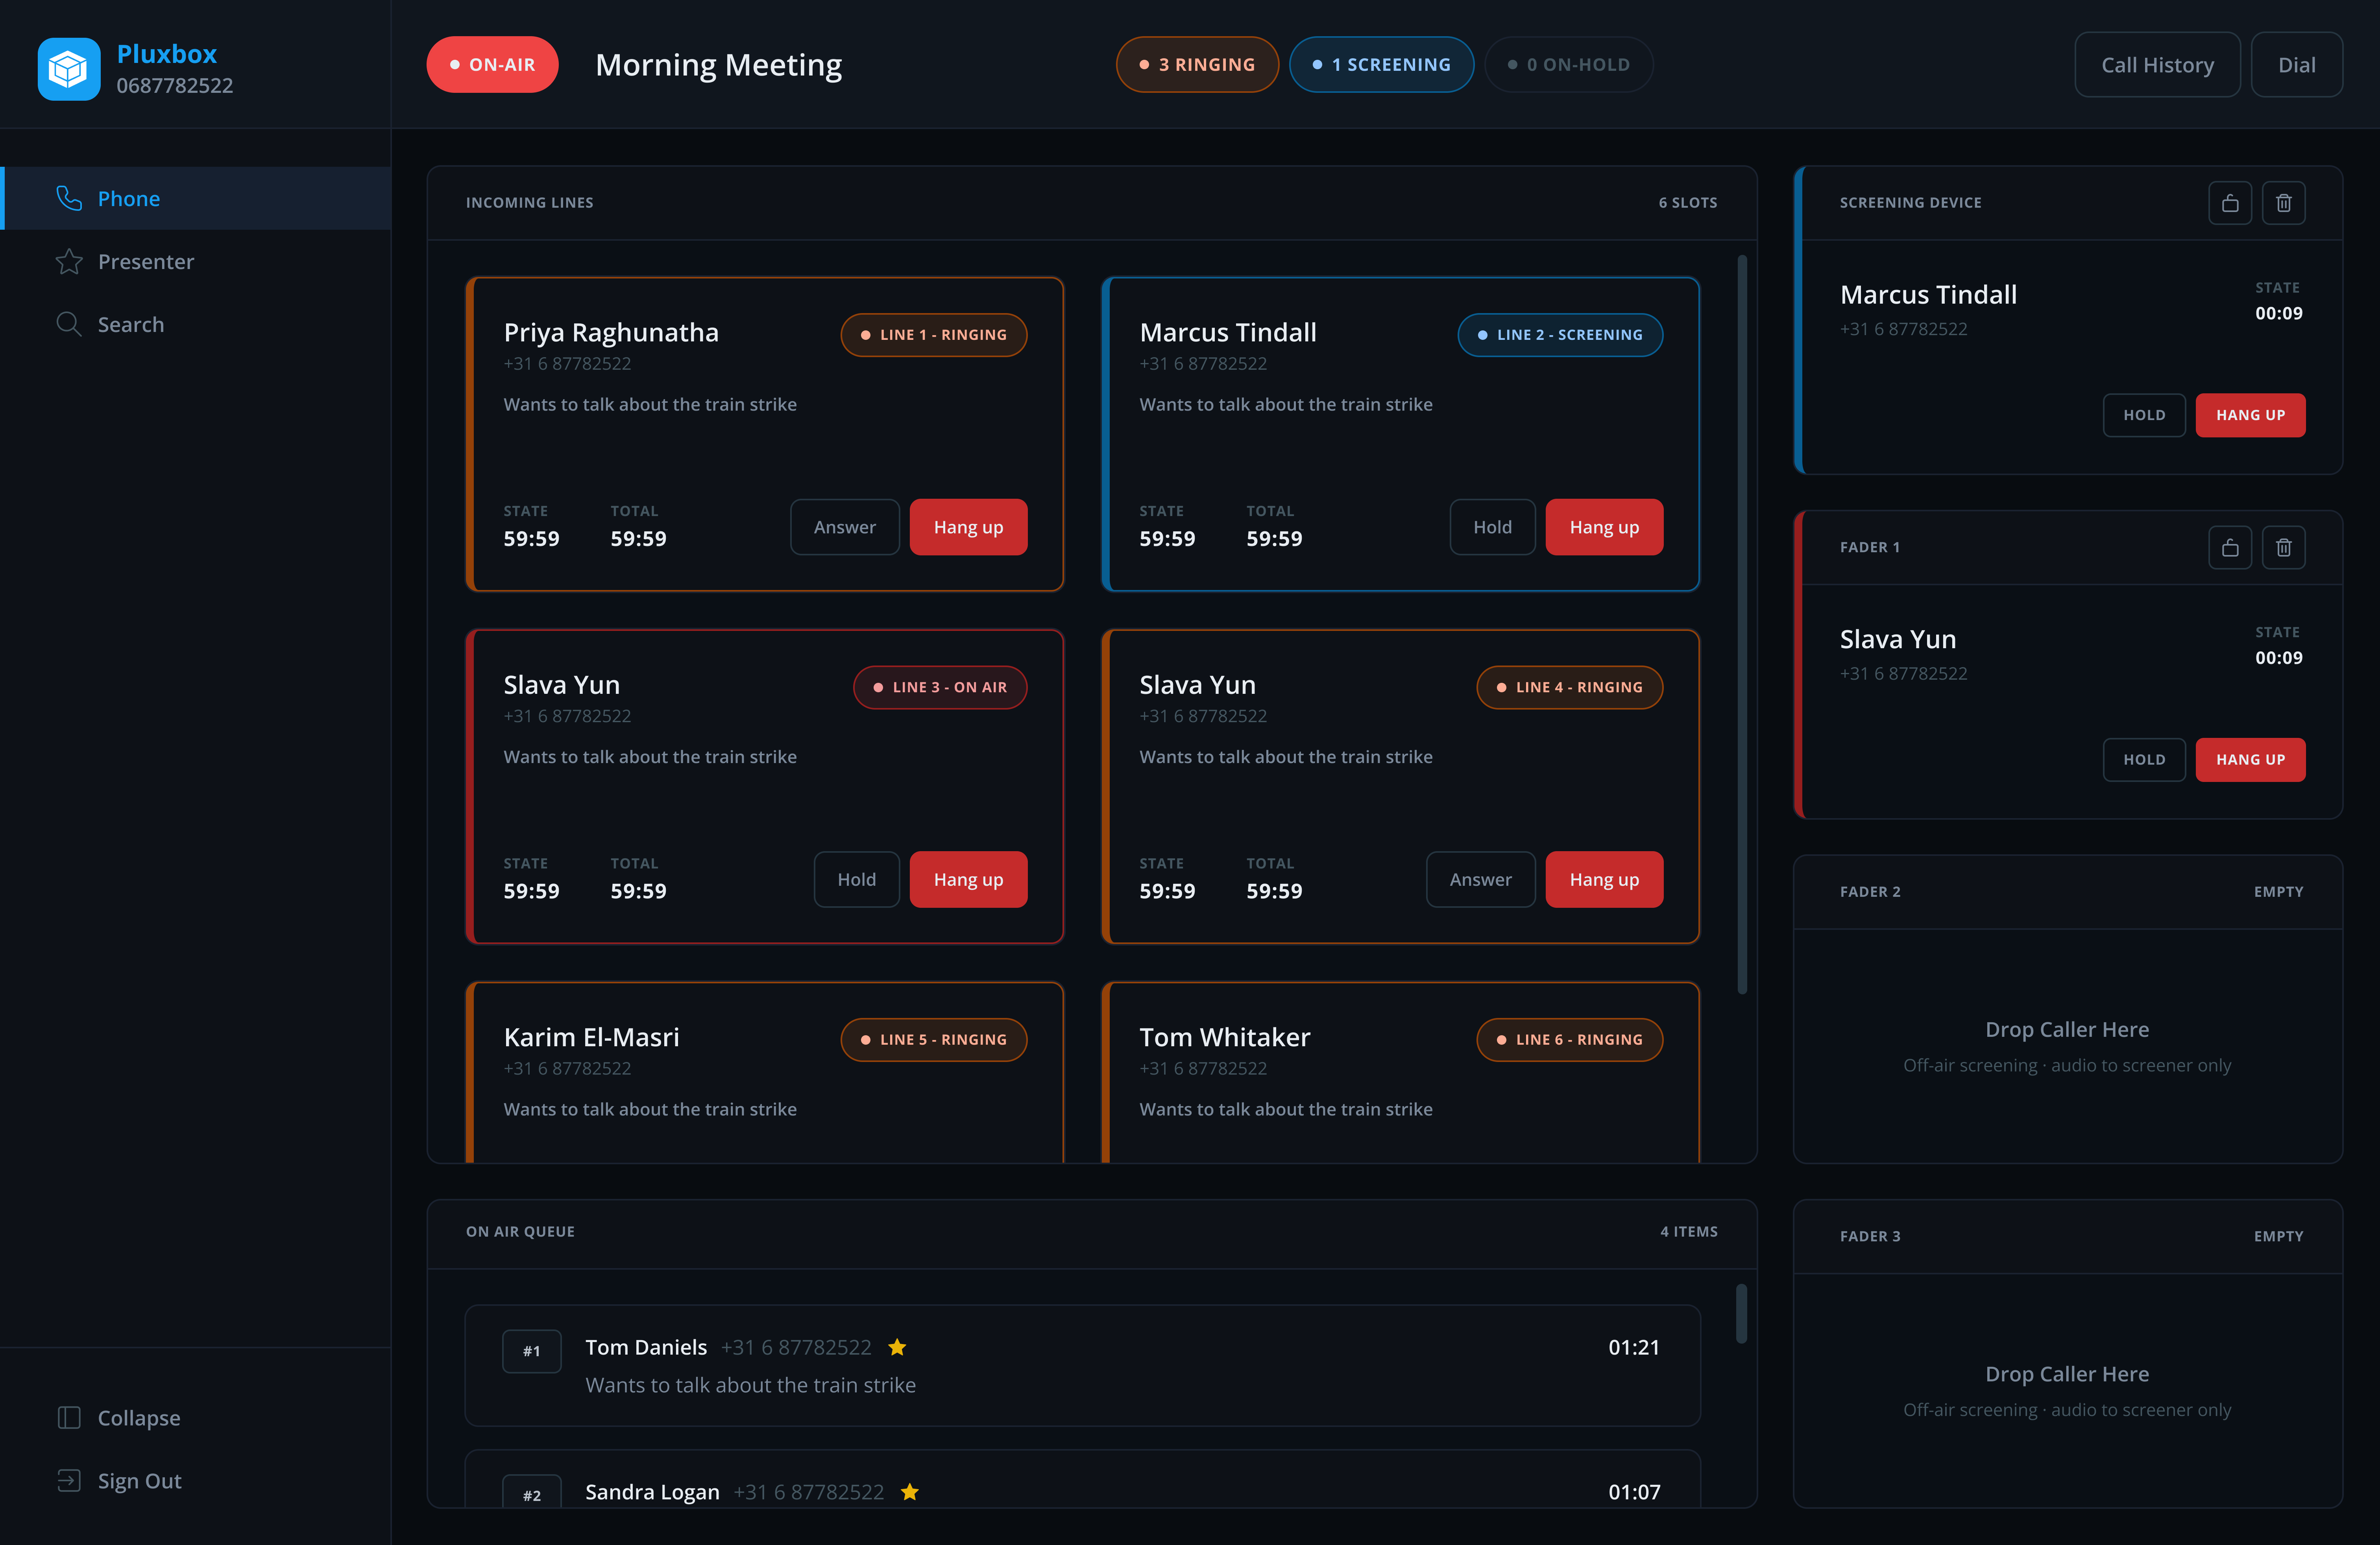The height and width of the screenshot is (1545, 2380).
Task: Click the star next to Sandra Logan
Action: (910, 1492)
